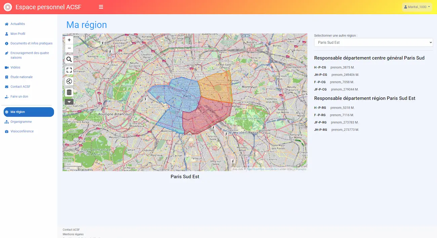Open Documents et infos pratiques
This screenshot has width=437, height=238.
click(x=31, y=43)
